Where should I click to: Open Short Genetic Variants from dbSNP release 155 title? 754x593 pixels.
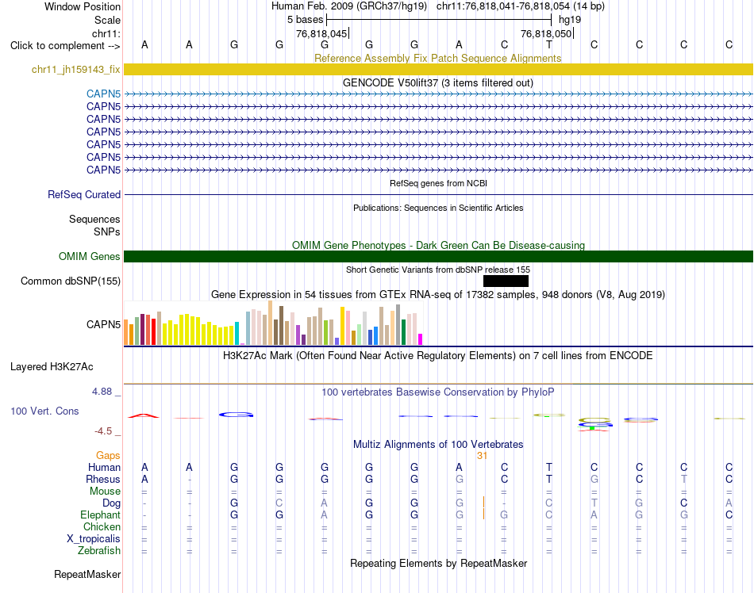click(438, 270)
